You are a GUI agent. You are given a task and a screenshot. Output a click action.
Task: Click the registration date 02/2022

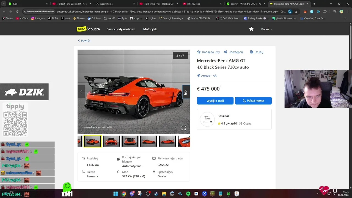(x=163, y=165)
